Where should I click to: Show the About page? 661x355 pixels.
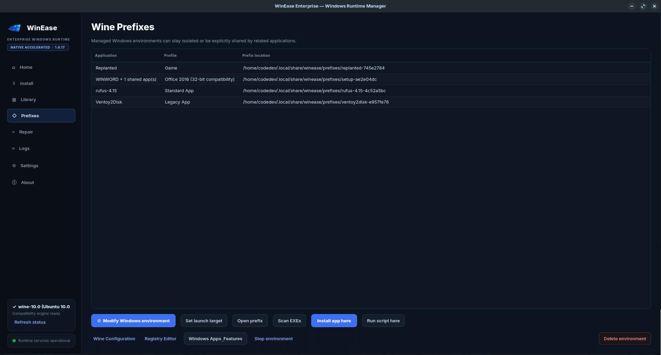(41, 183)
